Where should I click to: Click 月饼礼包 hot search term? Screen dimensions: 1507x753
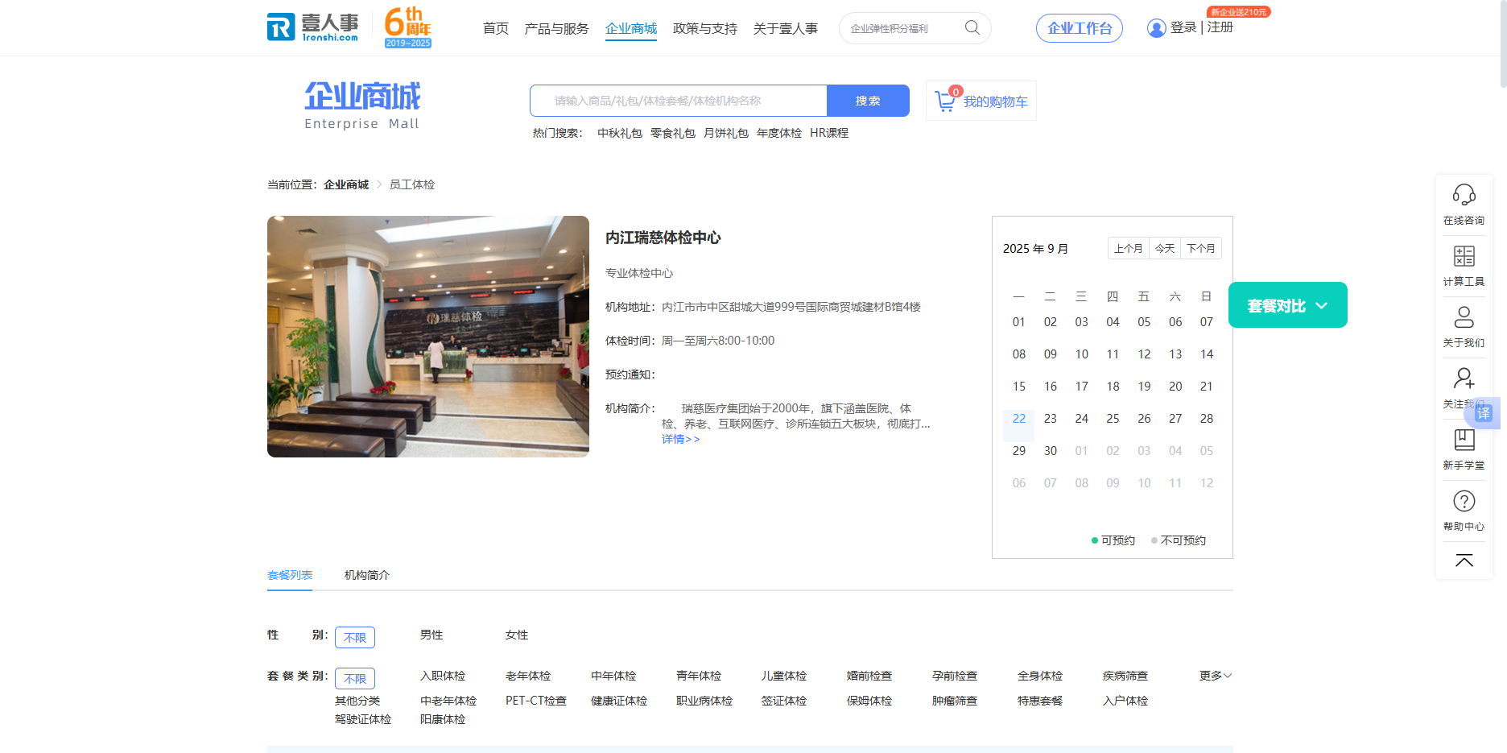click(x=726, y=133)
